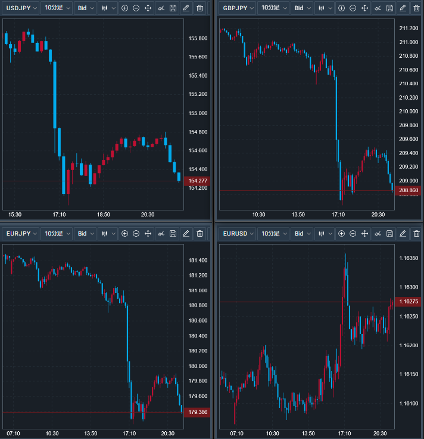Open the Bid price type dropdown for GBPJPY
This screenshot has height=439, width=424.
point(302,8)
